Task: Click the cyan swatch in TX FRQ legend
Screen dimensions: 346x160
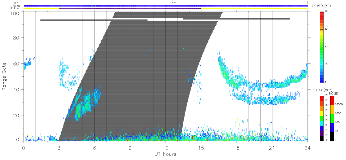Action: point(322,123)
